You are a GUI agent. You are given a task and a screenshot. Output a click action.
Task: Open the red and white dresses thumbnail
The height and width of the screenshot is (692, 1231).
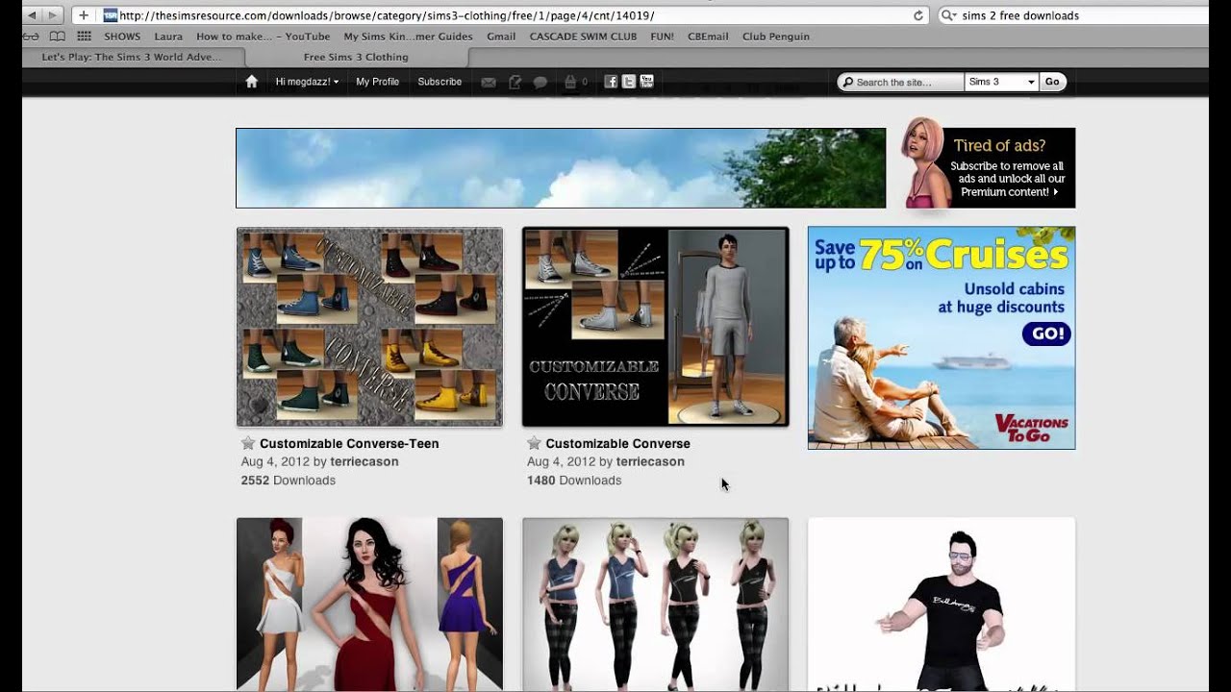click(x=369, y=604)
